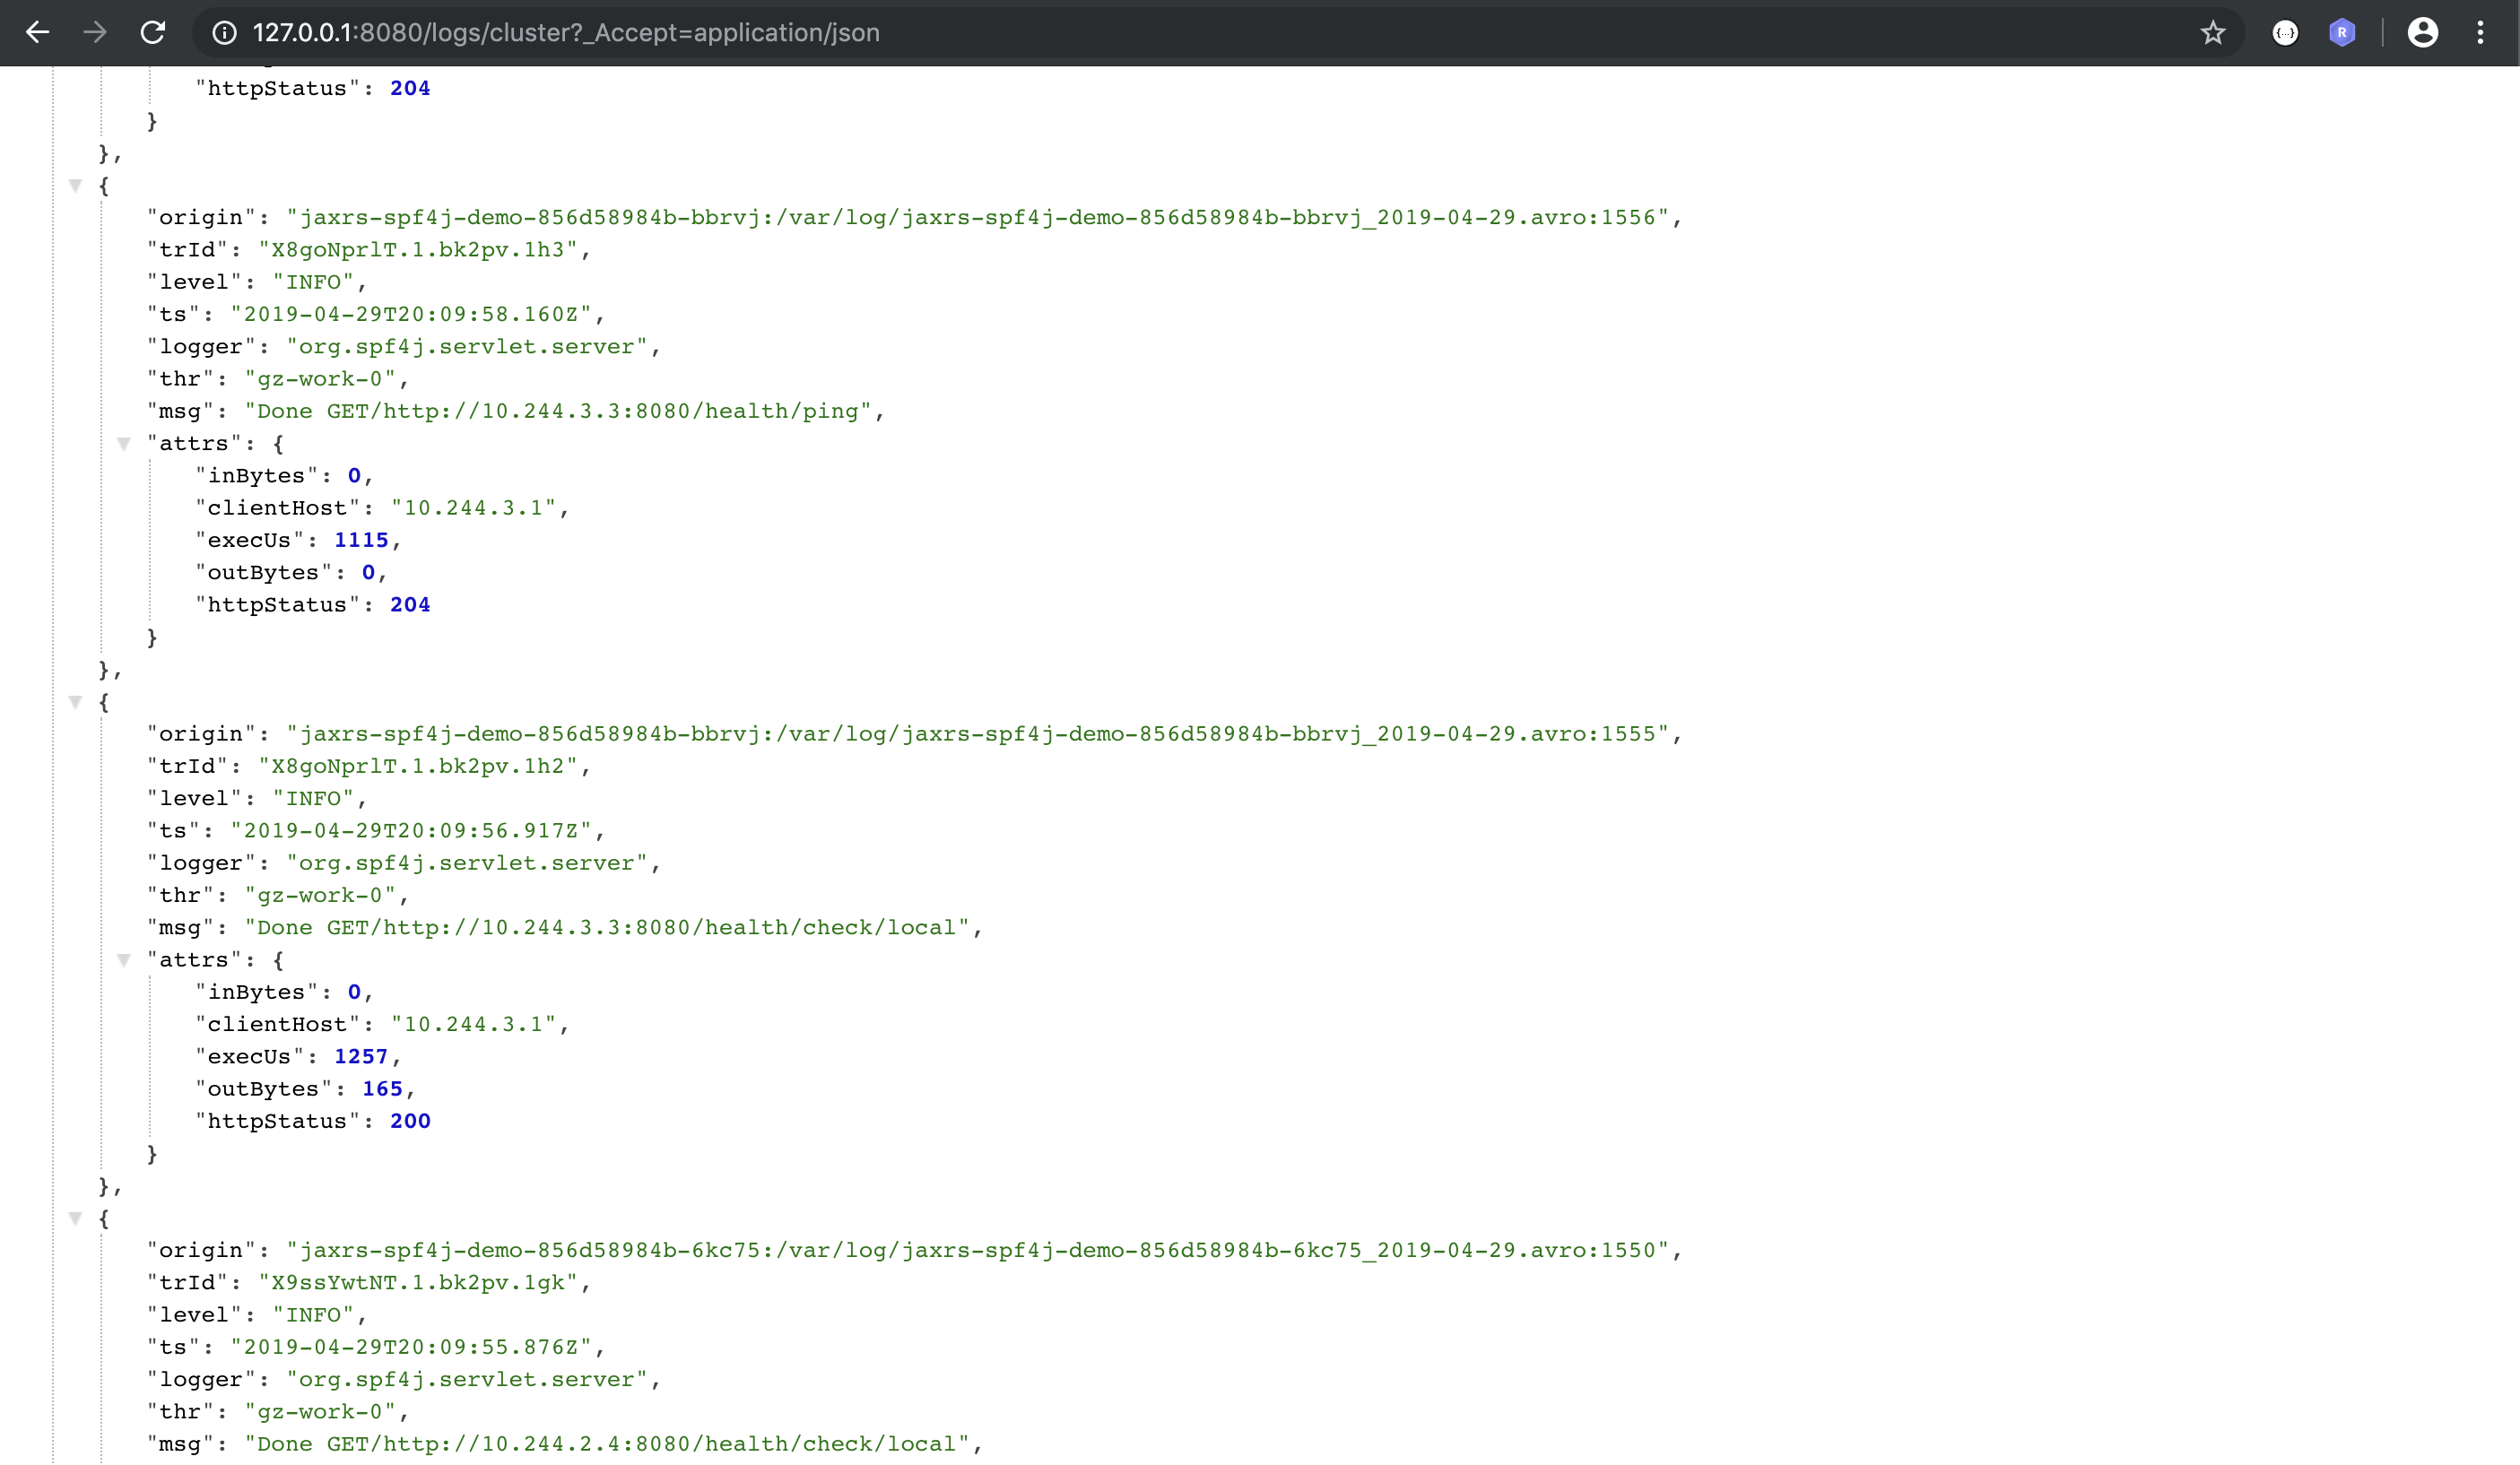Collapse the log object with origin avro:1555
Viewport: 2520px width, 1465px height.
pos(75,702)
